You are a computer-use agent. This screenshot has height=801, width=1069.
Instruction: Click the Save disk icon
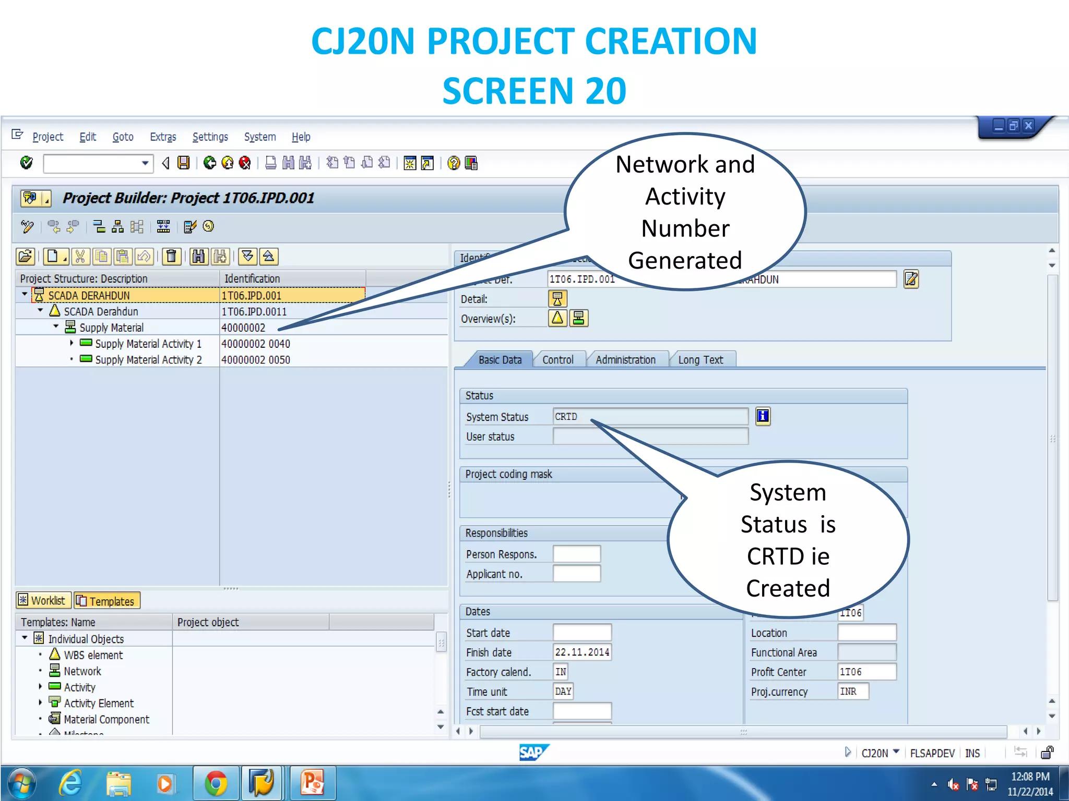pos(183,163)
